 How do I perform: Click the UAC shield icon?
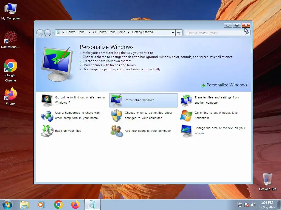pos(116,116)
